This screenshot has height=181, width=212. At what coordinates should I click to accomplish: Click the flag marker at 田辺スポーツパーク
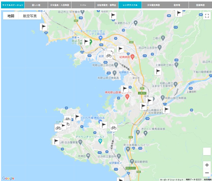(86, 42)
